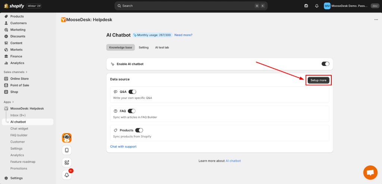Click the Shopify logo
Viewport: 382px width, 184px height.
[14, 6]
